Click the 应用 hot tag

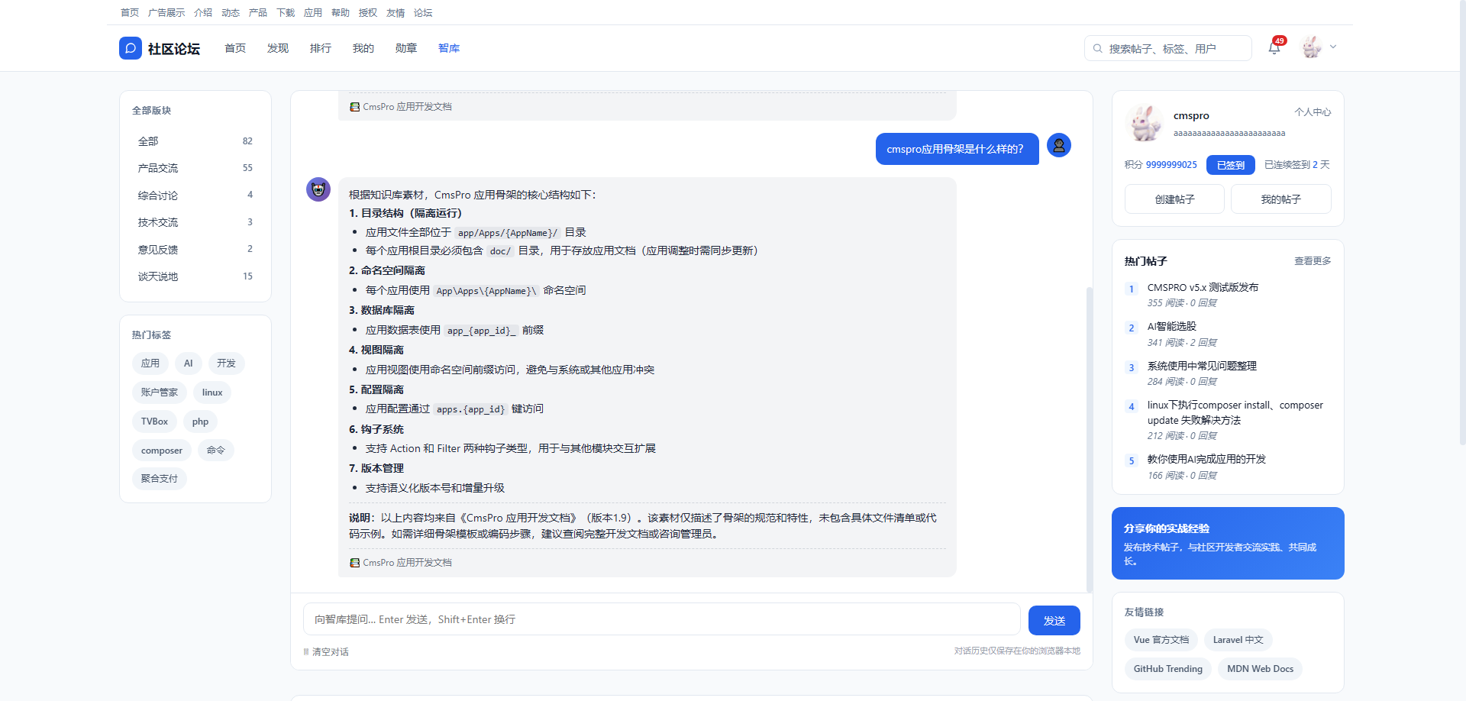pos(150,363)
